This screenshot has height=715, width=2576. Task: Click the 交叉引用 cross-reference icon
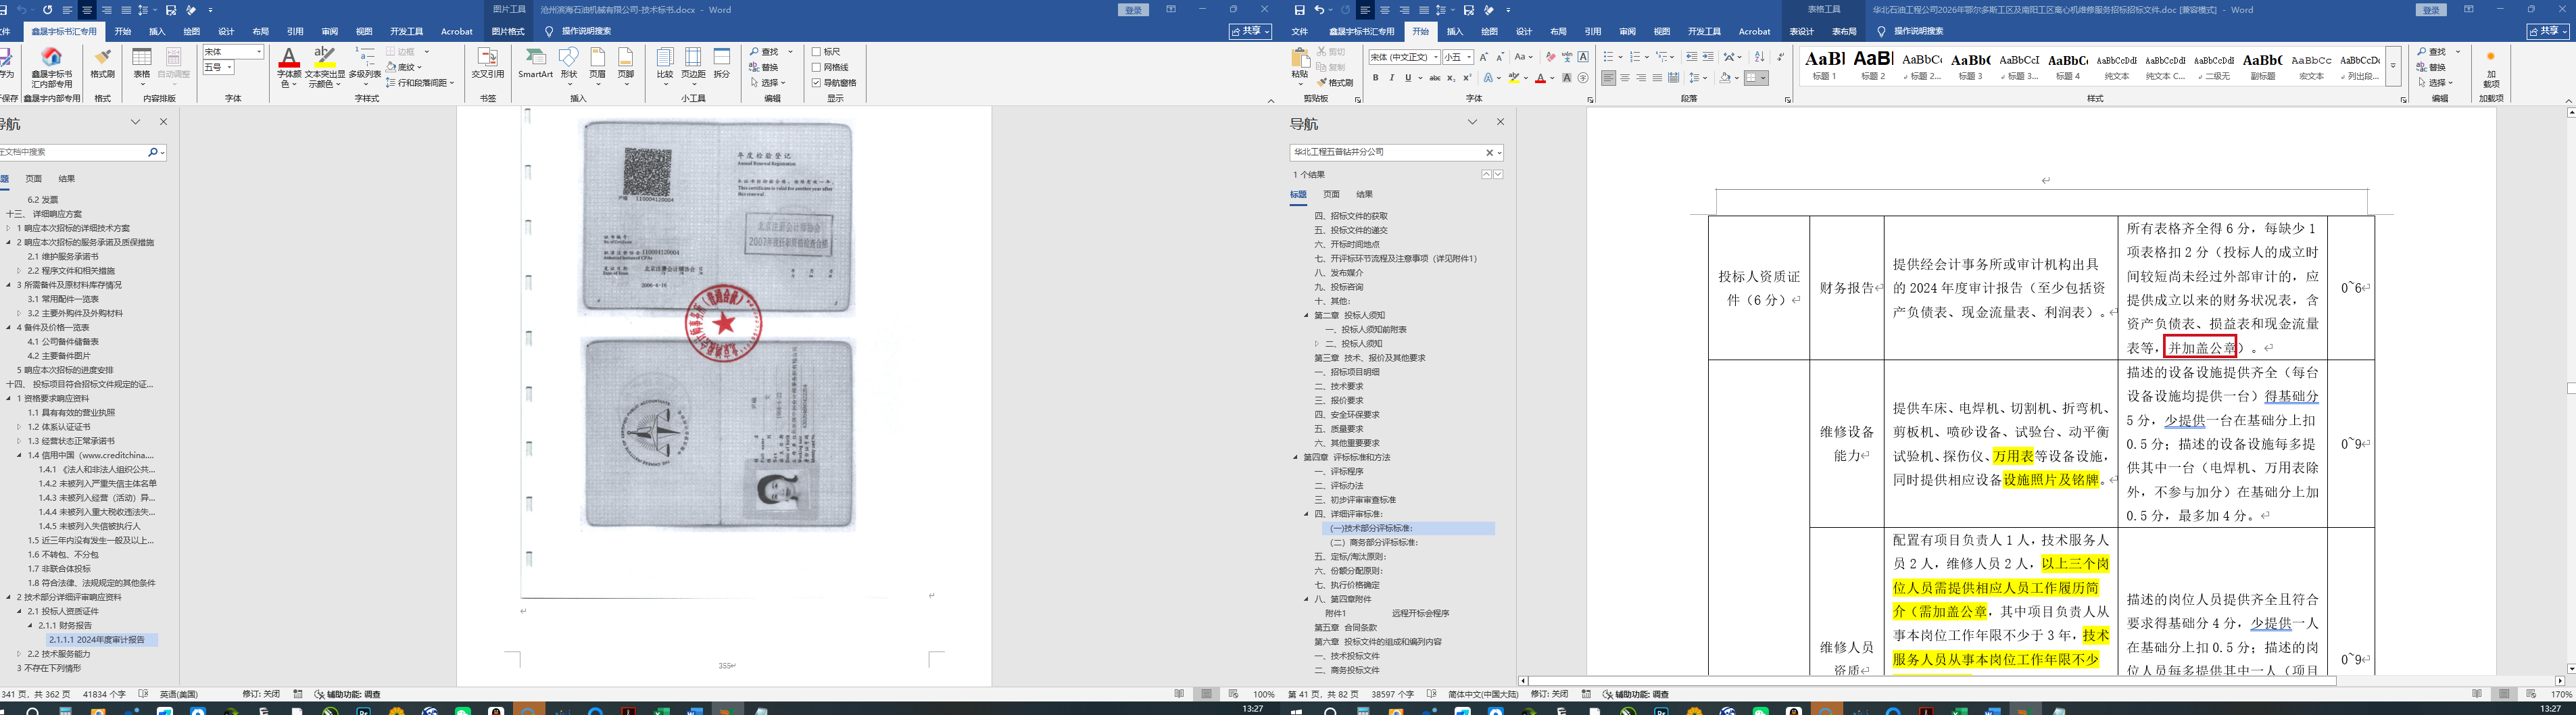(488, 62)
